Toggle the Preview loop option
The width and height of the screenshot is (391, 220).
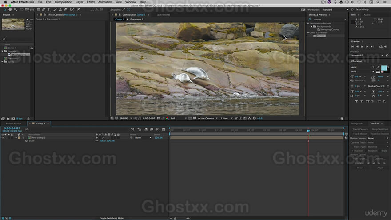[381, 46]
